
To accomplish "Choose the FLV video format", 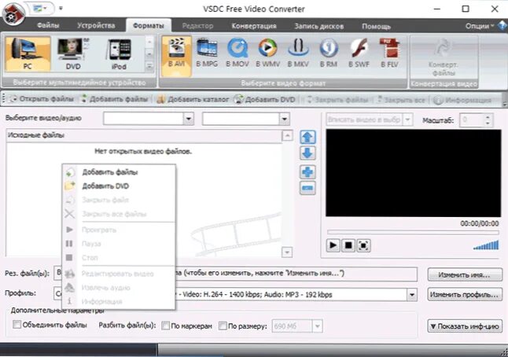I will coord(389,53).
